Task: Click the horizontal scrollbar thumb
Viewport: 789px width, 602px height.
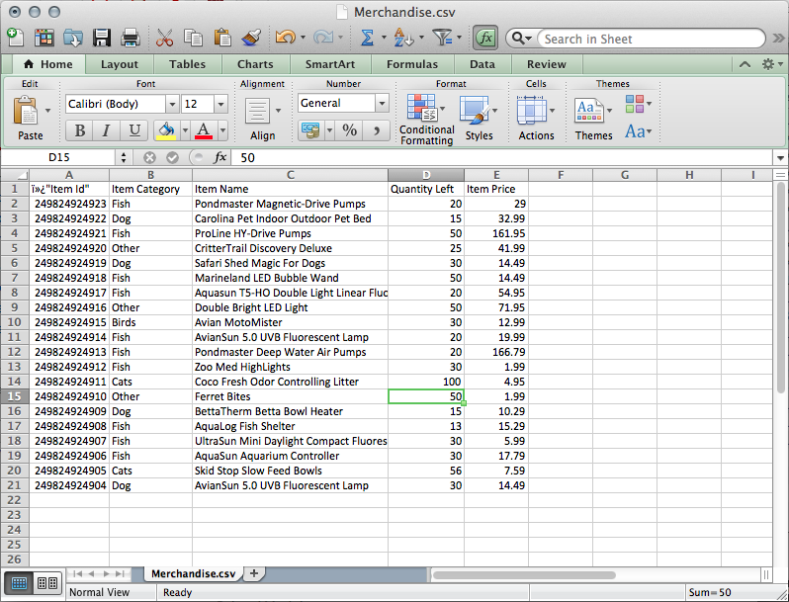Action: pyautogui.click(x=524, y=575)
